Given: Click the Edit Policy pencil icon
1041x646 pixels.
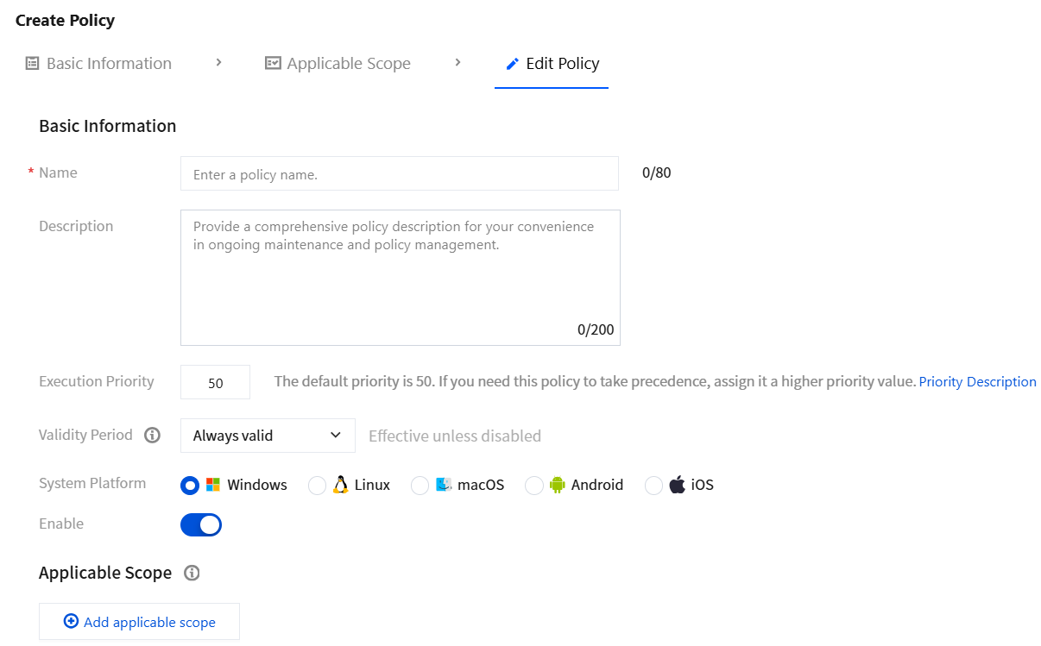Looking at the screenshot, I should (x=513, y=64).
